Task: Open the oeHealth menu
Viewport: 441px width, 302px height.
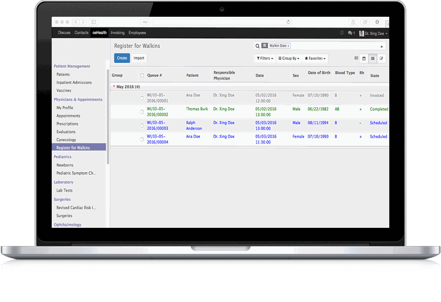Action: pyautogui.click(x=100, y=33)
